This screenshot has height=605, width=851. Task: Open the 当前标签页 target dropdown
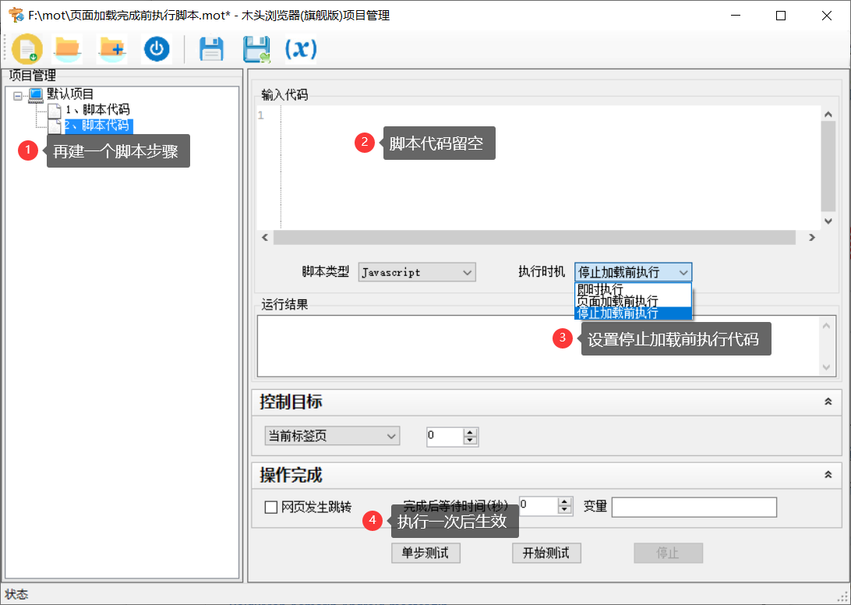[x=332, y=437]
